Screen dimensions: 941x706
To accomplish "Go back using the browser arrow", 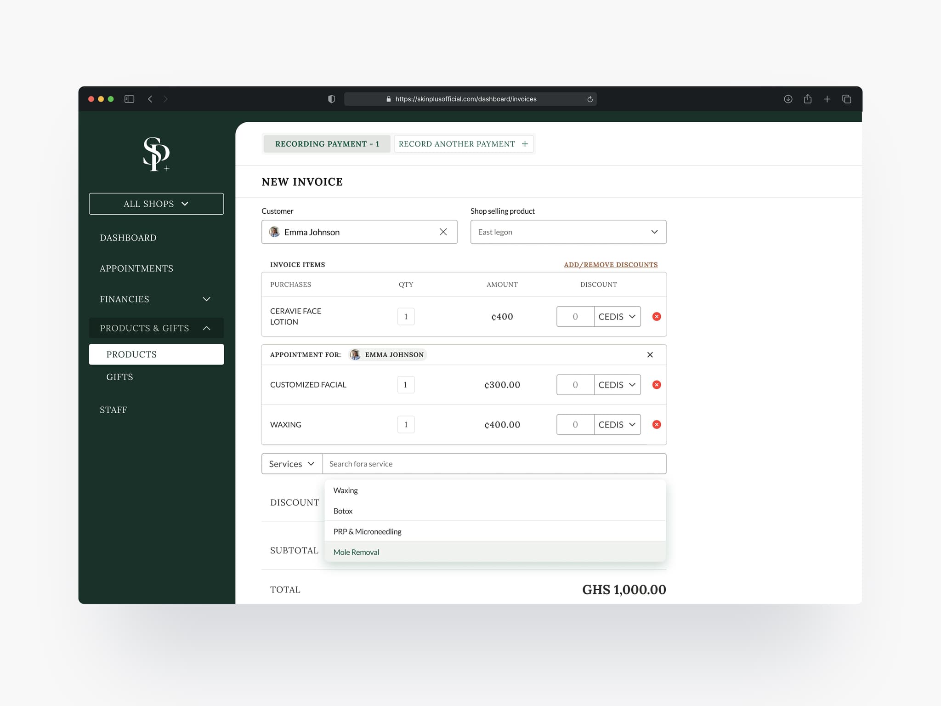I will tap(150, 99).
